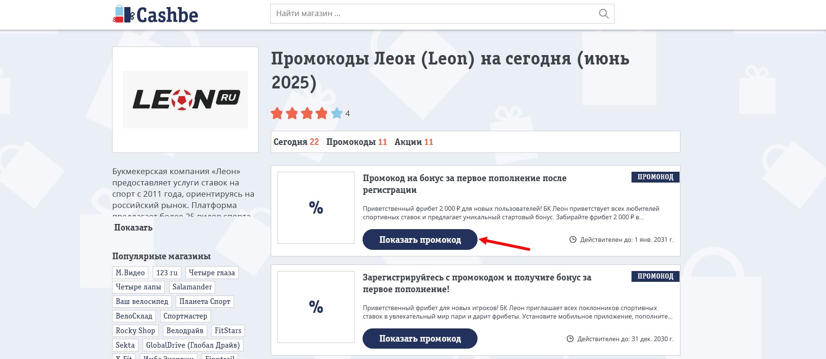The width and height of the screenshot is (826, 359).
Task: Click second offer description 'Приветственный фрибет для новых игроков'
Action: (518, 312)
